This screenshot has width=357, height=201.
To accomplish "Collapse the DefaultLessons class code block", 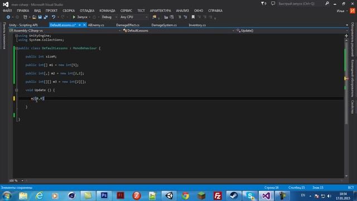I will pos(16,49).
